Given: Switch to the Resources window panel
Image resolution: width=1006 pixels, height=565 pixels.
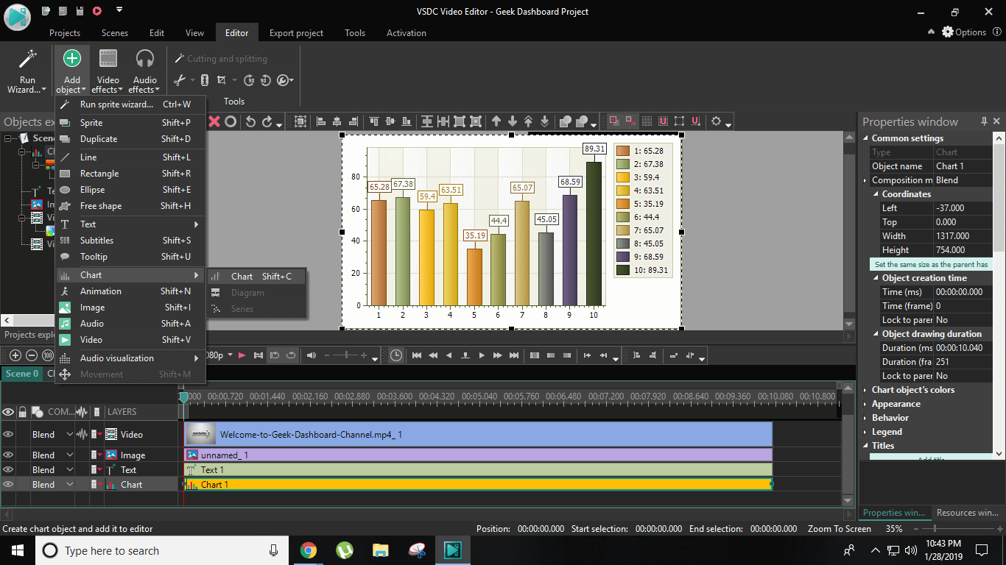Looking at the screenshot, I should click(x=967, y=513).
